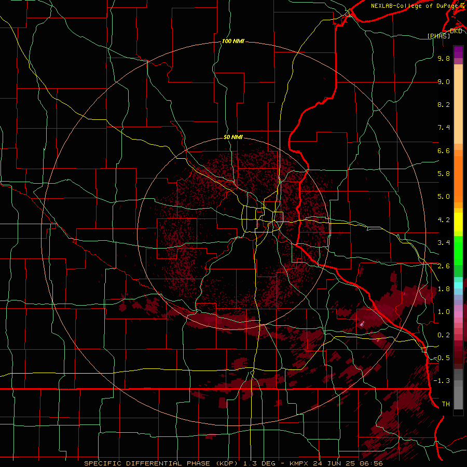The width and height of the screenshot is (467, 467).
Task: Click the 0.2 value on the color scale
Action: pos(444,335)
